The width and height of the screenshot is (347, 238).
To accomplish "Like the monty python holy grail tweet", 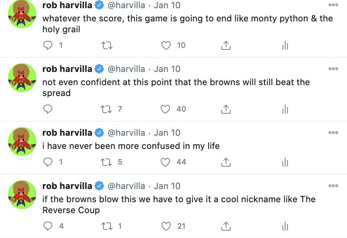I will pyautogui.click(x=166, y=45).
